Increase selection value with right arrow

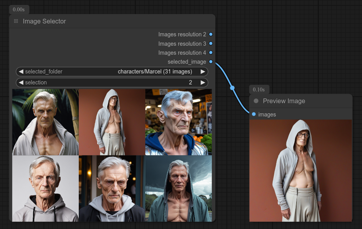[x=203, y=82]
